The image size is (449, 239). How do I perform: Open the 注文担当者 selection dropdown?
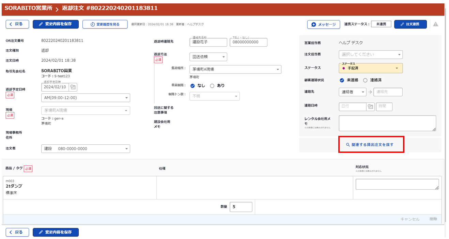point(371,54)
